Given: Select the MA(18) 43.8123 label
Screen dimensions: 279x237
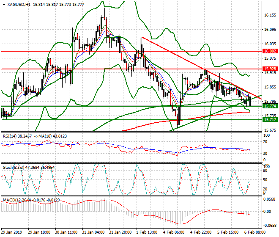Looking at the screenshot, I should tap(53, 136).
